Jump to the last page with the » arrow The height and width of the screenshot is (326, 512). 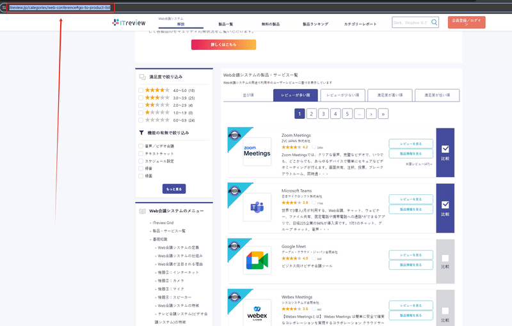click(383, 114)
